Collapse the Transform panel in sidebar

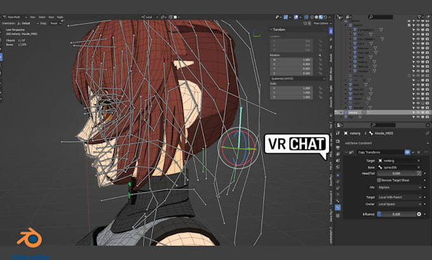271,29
